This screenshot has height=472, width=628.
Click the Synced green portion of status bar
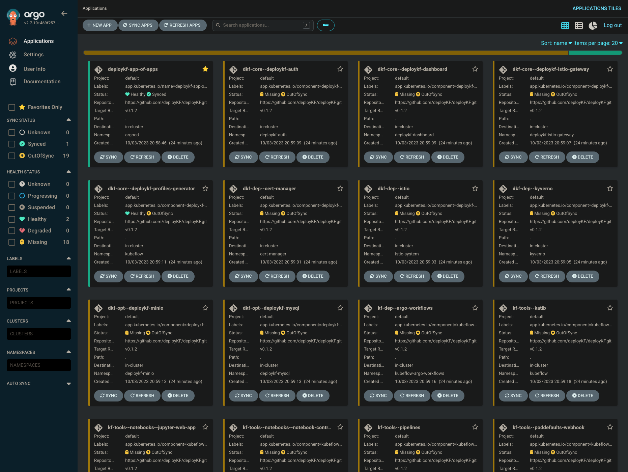[x=595, y=53]
